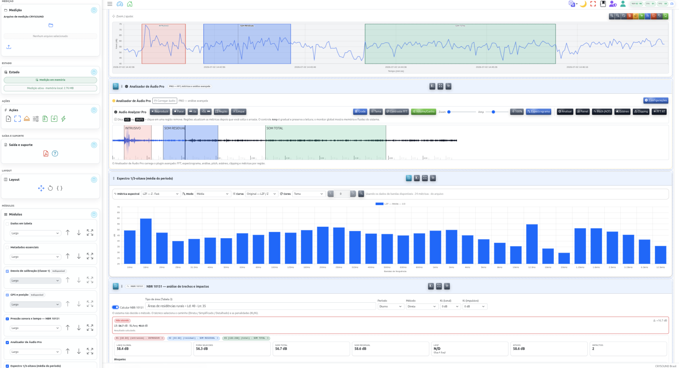
Task: Open the CRYSOUND measurement file folder icon
Action: pos(51,25)
